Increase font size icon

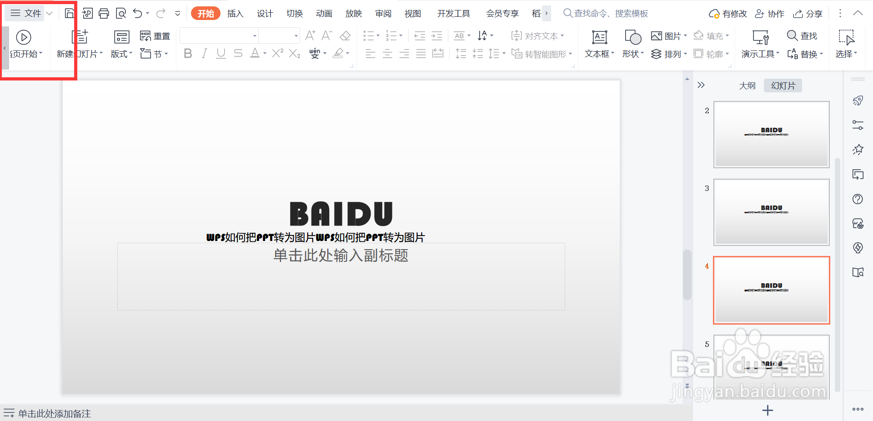tap(311, 35)
